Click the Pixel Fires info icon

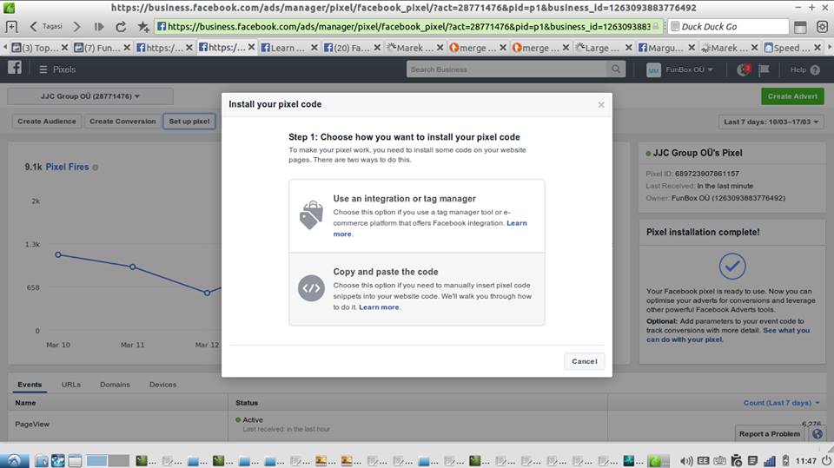(96, 168)
